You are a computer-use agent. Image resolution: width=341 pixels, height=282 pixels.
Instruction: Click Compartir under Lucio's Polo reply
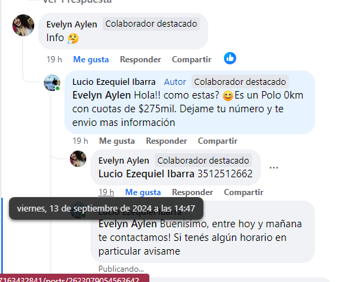pos(218,141)
